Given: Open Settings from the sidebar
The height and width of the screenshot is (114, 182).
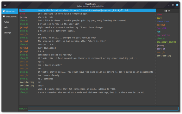Looking at the screenshot, I should [7, 33].
